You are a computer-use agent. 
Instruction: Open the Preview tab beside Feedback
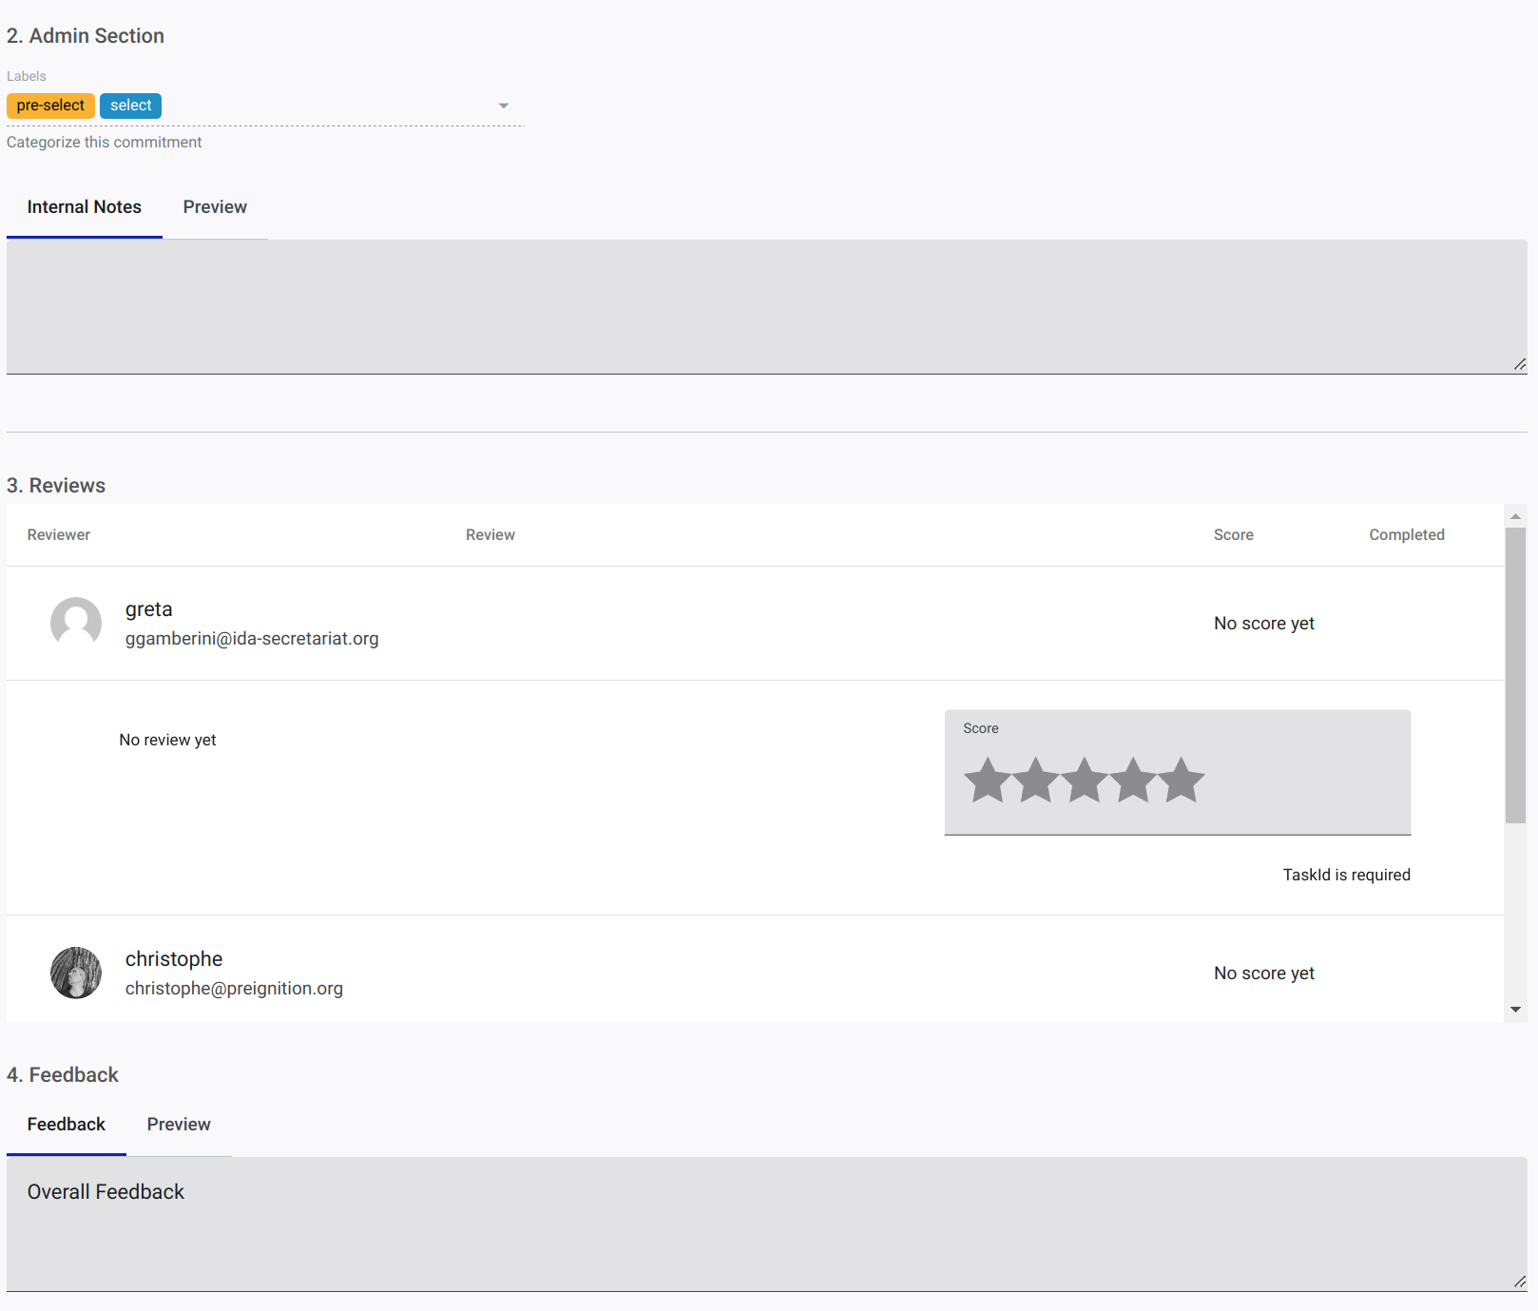(x=179, y=1125)
